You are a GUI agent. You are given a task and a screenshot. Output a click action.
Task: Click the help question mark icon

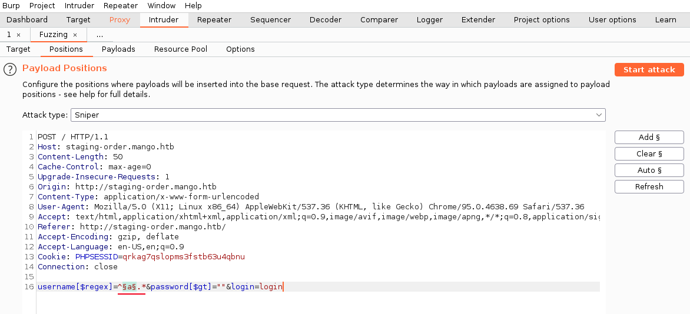(x=10, y=69)
